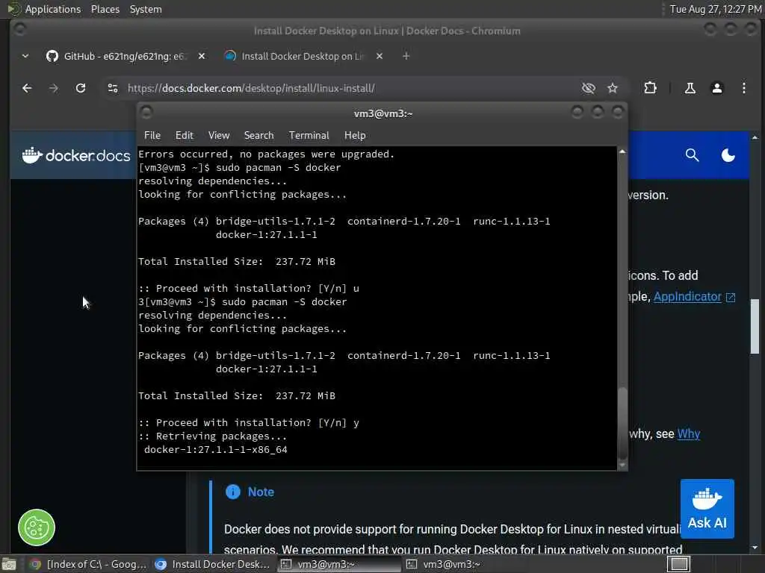Image resolution: width=765 pixels, height=573 pixels.
Task: Open the Chromium extensions puzzle icon
Action: click(x=650, y=88)
